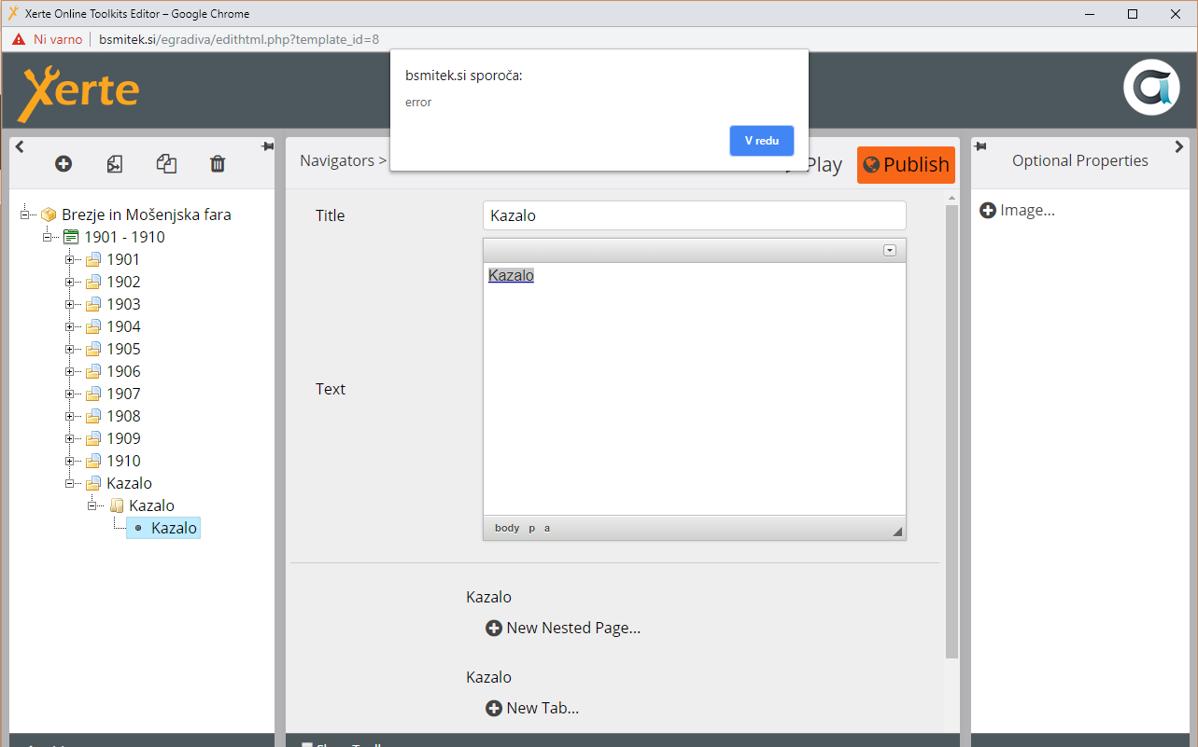Collapse the Kazalo folder node
Screen dimensions: 1198x747
click(x=69, y=483)
